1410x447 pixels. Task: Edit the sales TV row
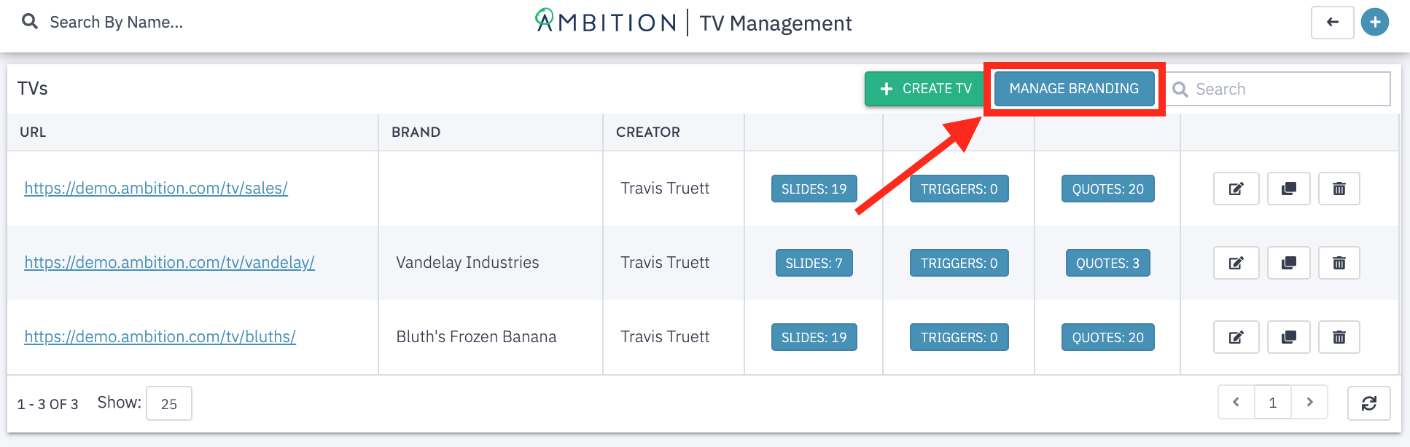tap(1236, 189)
